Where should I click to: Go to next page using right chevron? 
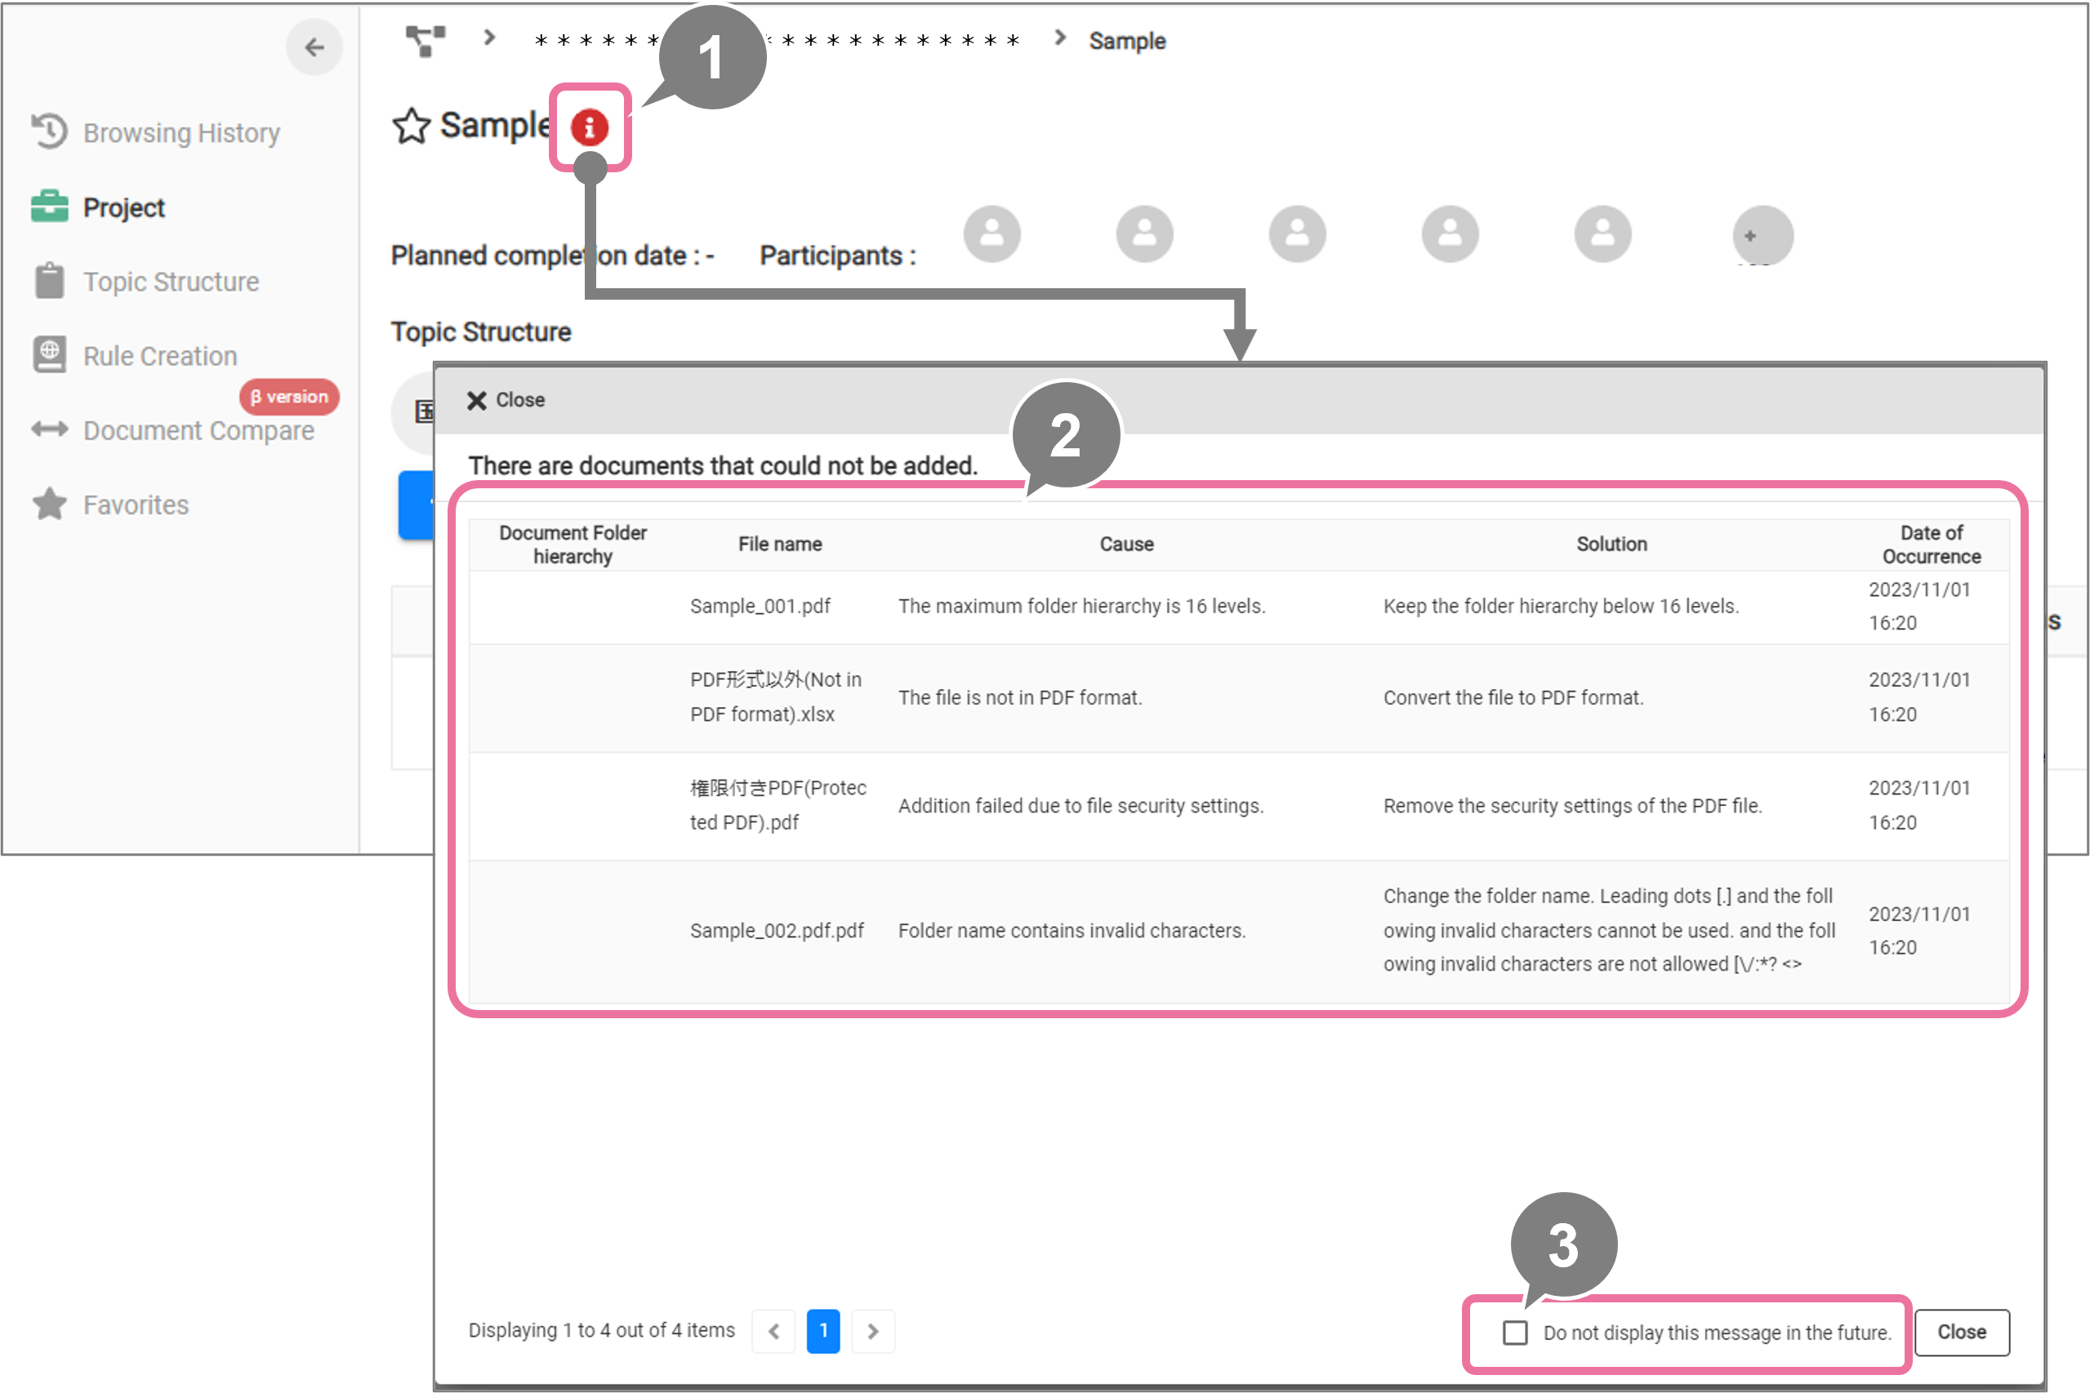(872, 1331)
